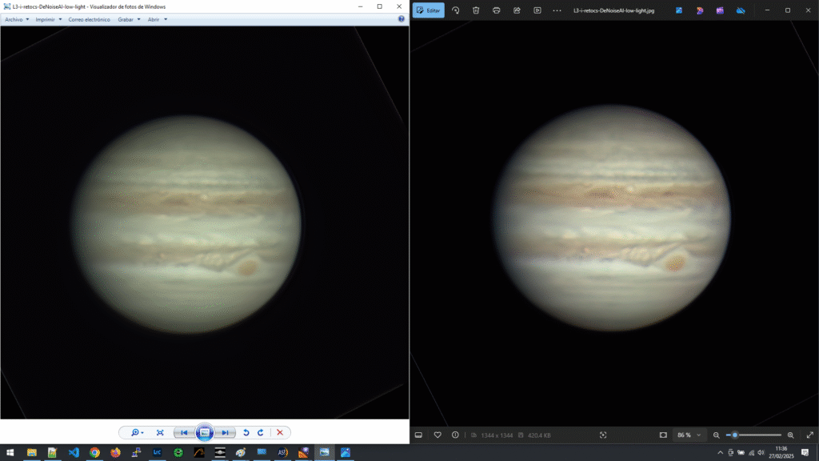This screenshot has height=461, width=819.
Task: Click the image dimensions 1344 x 1344
Action: click(x=497, y=435)
